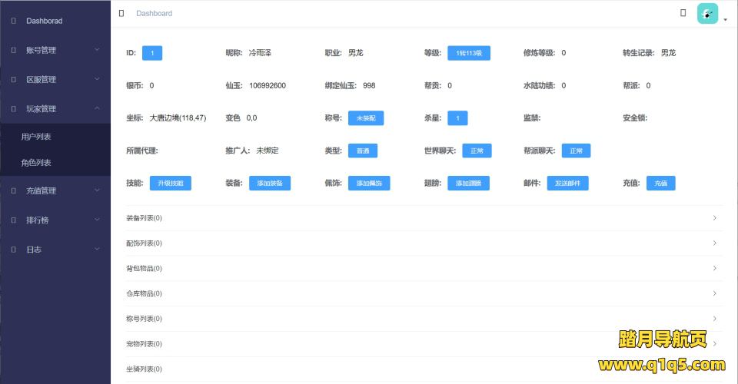The height and width of the screenshot is (384, 738).
Task: Toggle 帮派聊天 status button 正常
Action: (576, 151)
